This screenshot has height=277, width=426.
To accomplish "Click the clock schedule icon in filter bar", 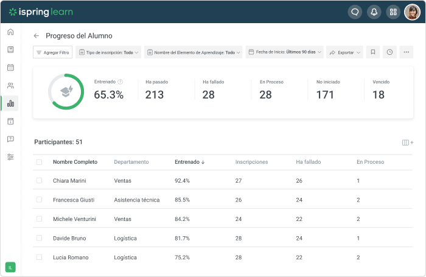I will click(x=389, y=52).
